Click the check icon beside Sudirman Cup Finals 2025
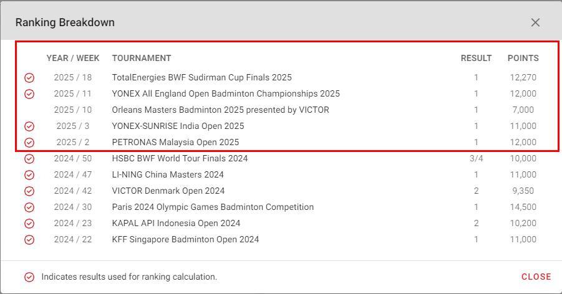 click(x=29, y=78)
